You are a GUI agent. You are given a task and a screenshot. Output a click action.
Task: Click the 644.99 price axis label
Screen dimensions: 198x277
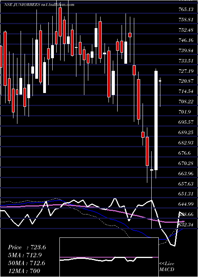coord(186,204)
